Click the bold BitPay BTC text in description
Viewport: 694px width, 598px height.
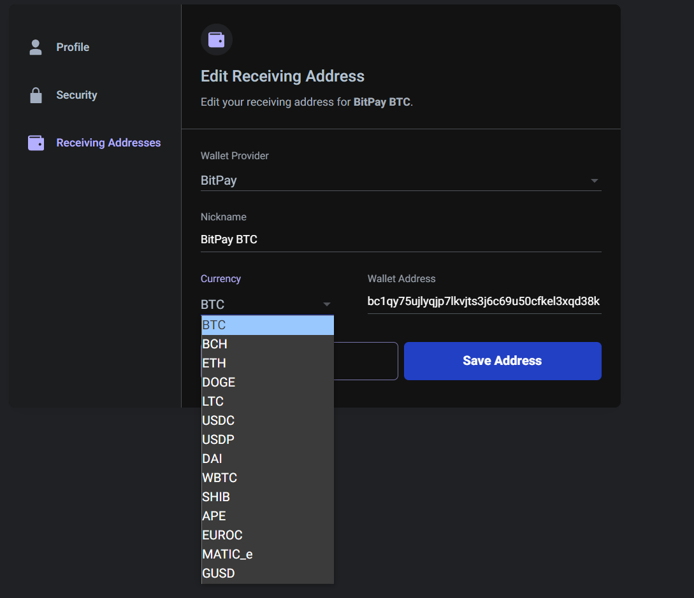382,102
